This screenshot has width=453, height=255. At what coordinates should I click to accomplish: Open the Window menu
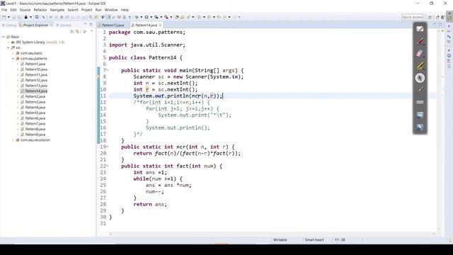pyautogui.click(x=111, y=10)
